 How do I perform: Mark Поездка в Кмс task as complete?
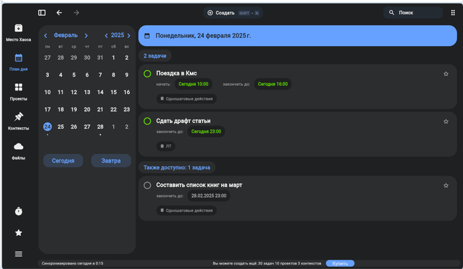(147, 73)
